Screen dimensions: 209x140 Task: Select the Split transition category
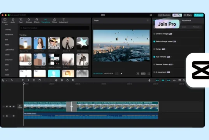pos(7,70)
